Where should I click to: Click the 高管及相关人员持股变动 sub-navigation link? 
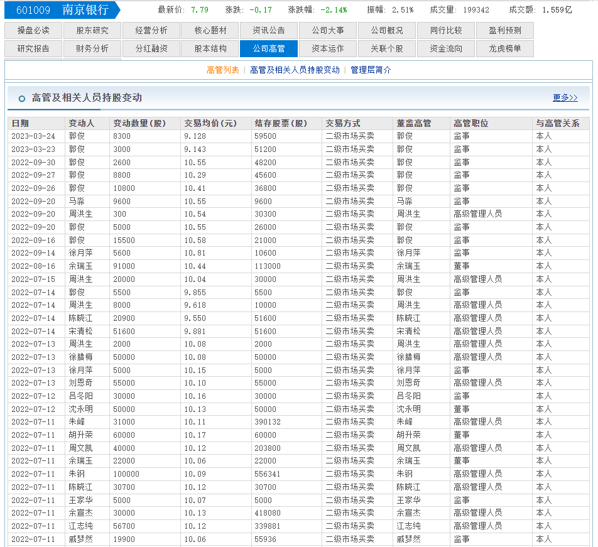(x=295, y=70)
